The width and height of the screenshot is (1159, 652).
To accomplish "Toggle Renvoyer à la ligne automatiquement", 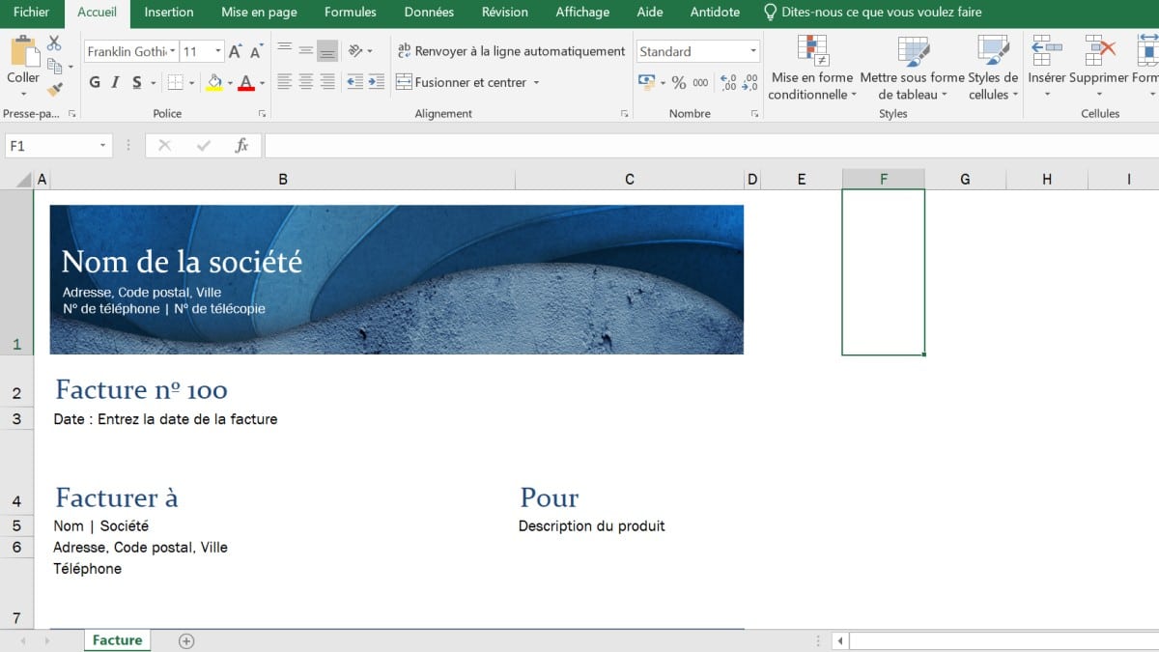I will point(511,51).
